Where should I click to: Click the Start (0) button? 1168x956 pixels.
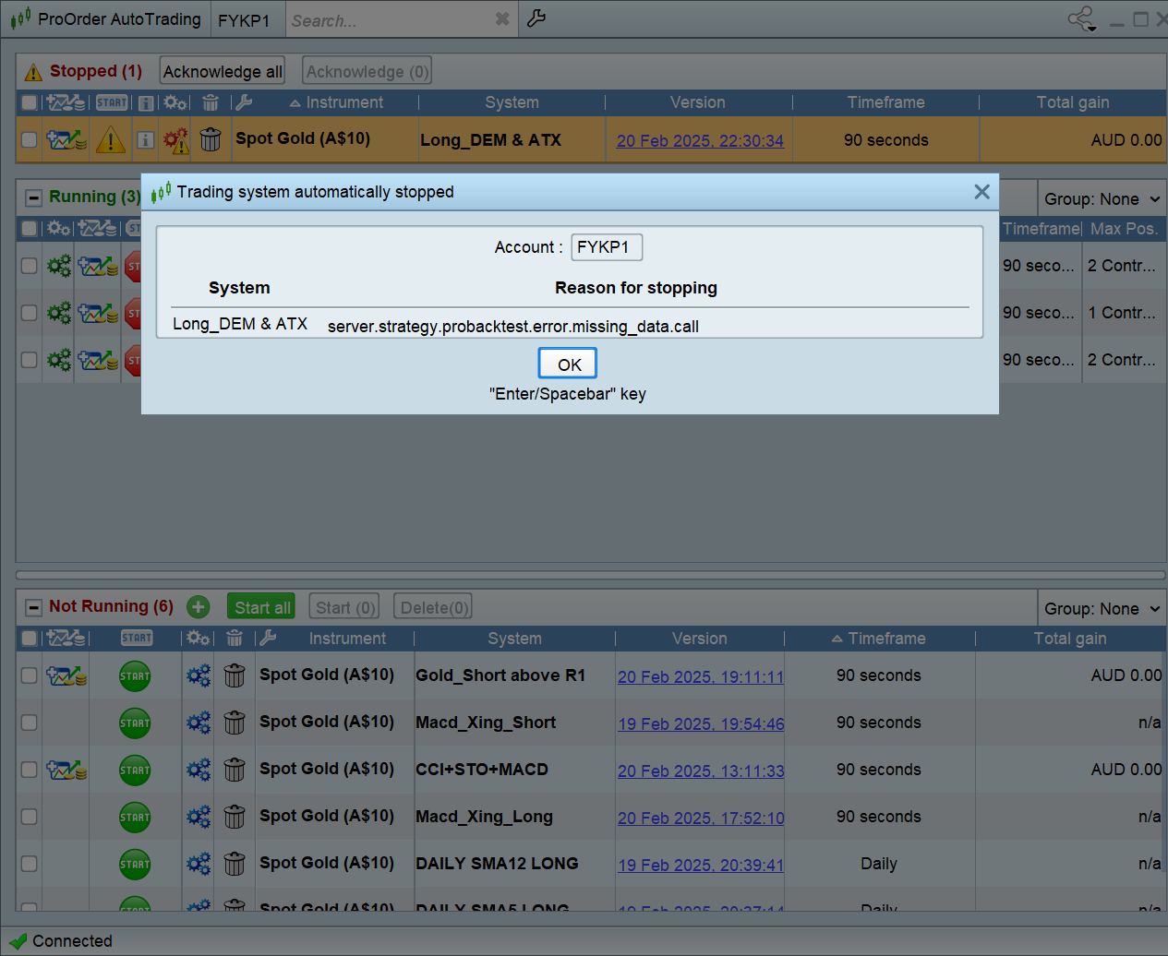tap(344, 607)
